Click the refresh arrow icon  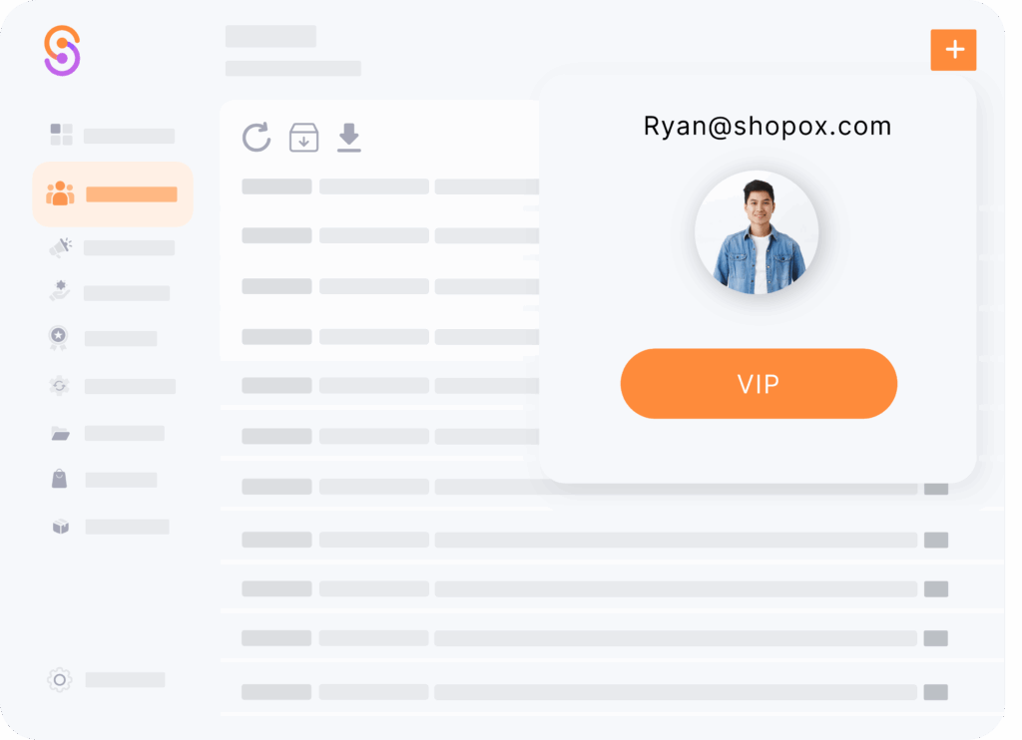(x=256, y=137)
